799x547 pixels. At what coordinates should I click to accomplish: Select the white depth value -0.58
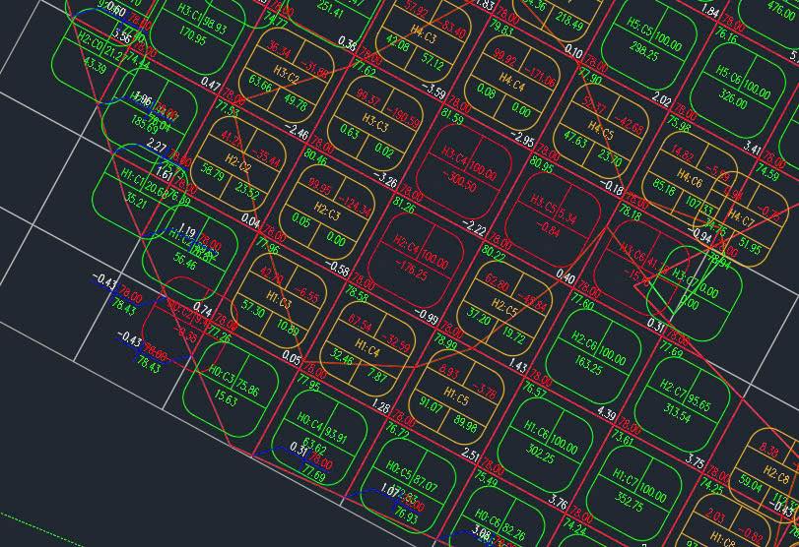pyautogui.click(x=337, y=268)
